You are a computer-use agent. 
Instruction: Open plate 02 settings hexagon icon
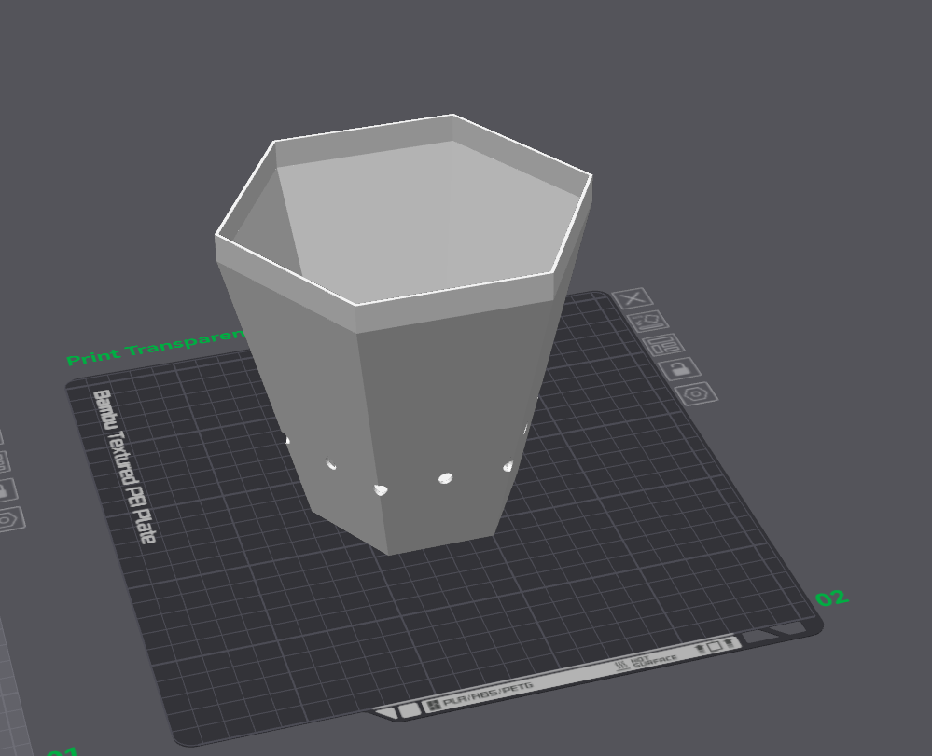pyautogui.click(x=696, y=393)
